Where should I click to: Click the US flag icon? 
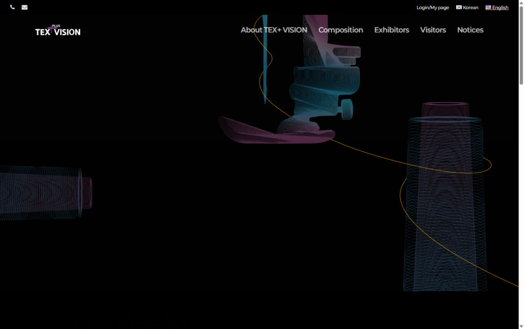pyautogui.click(x=488, y=8)
